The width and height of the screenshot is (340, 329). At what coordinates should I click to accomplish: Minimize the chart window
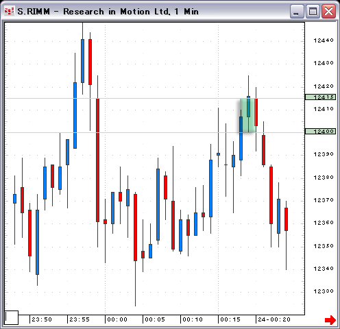click(297, 11)
